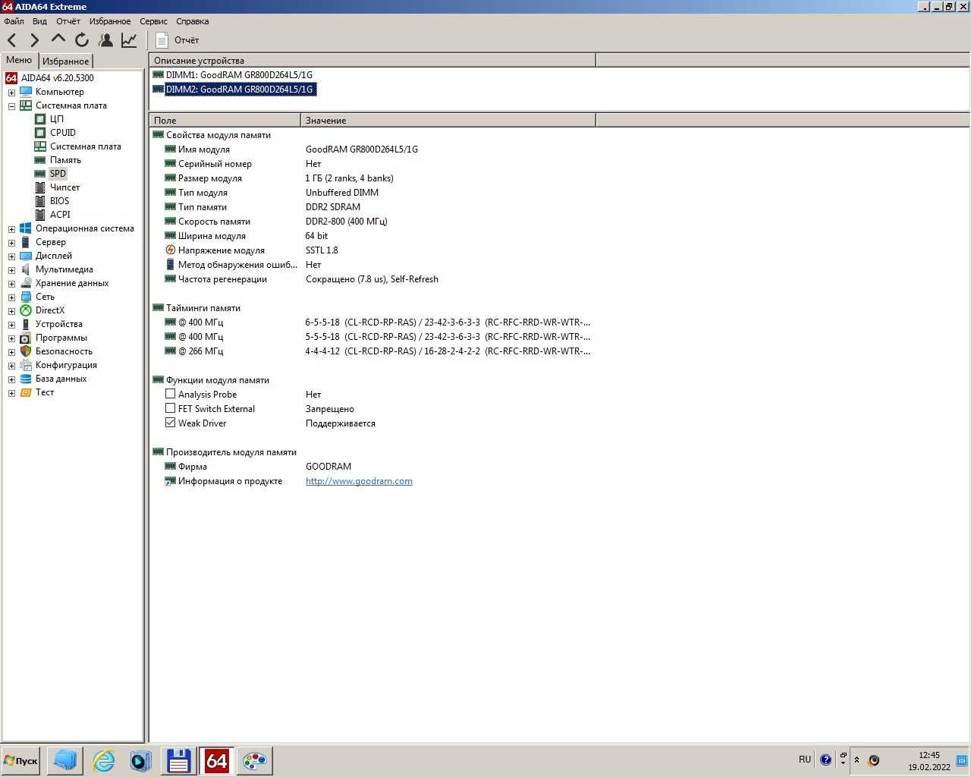Expand the Дисплей tree node

11,256
